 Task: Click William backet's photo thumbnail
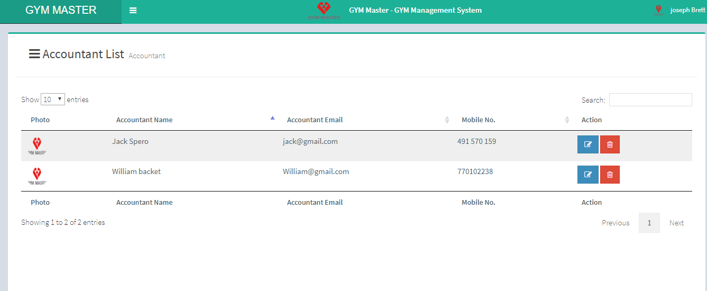click(37, 176)
